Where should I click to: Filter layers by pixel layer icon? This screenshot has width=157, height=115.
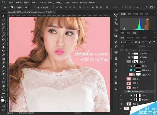[x=136, y=42]
